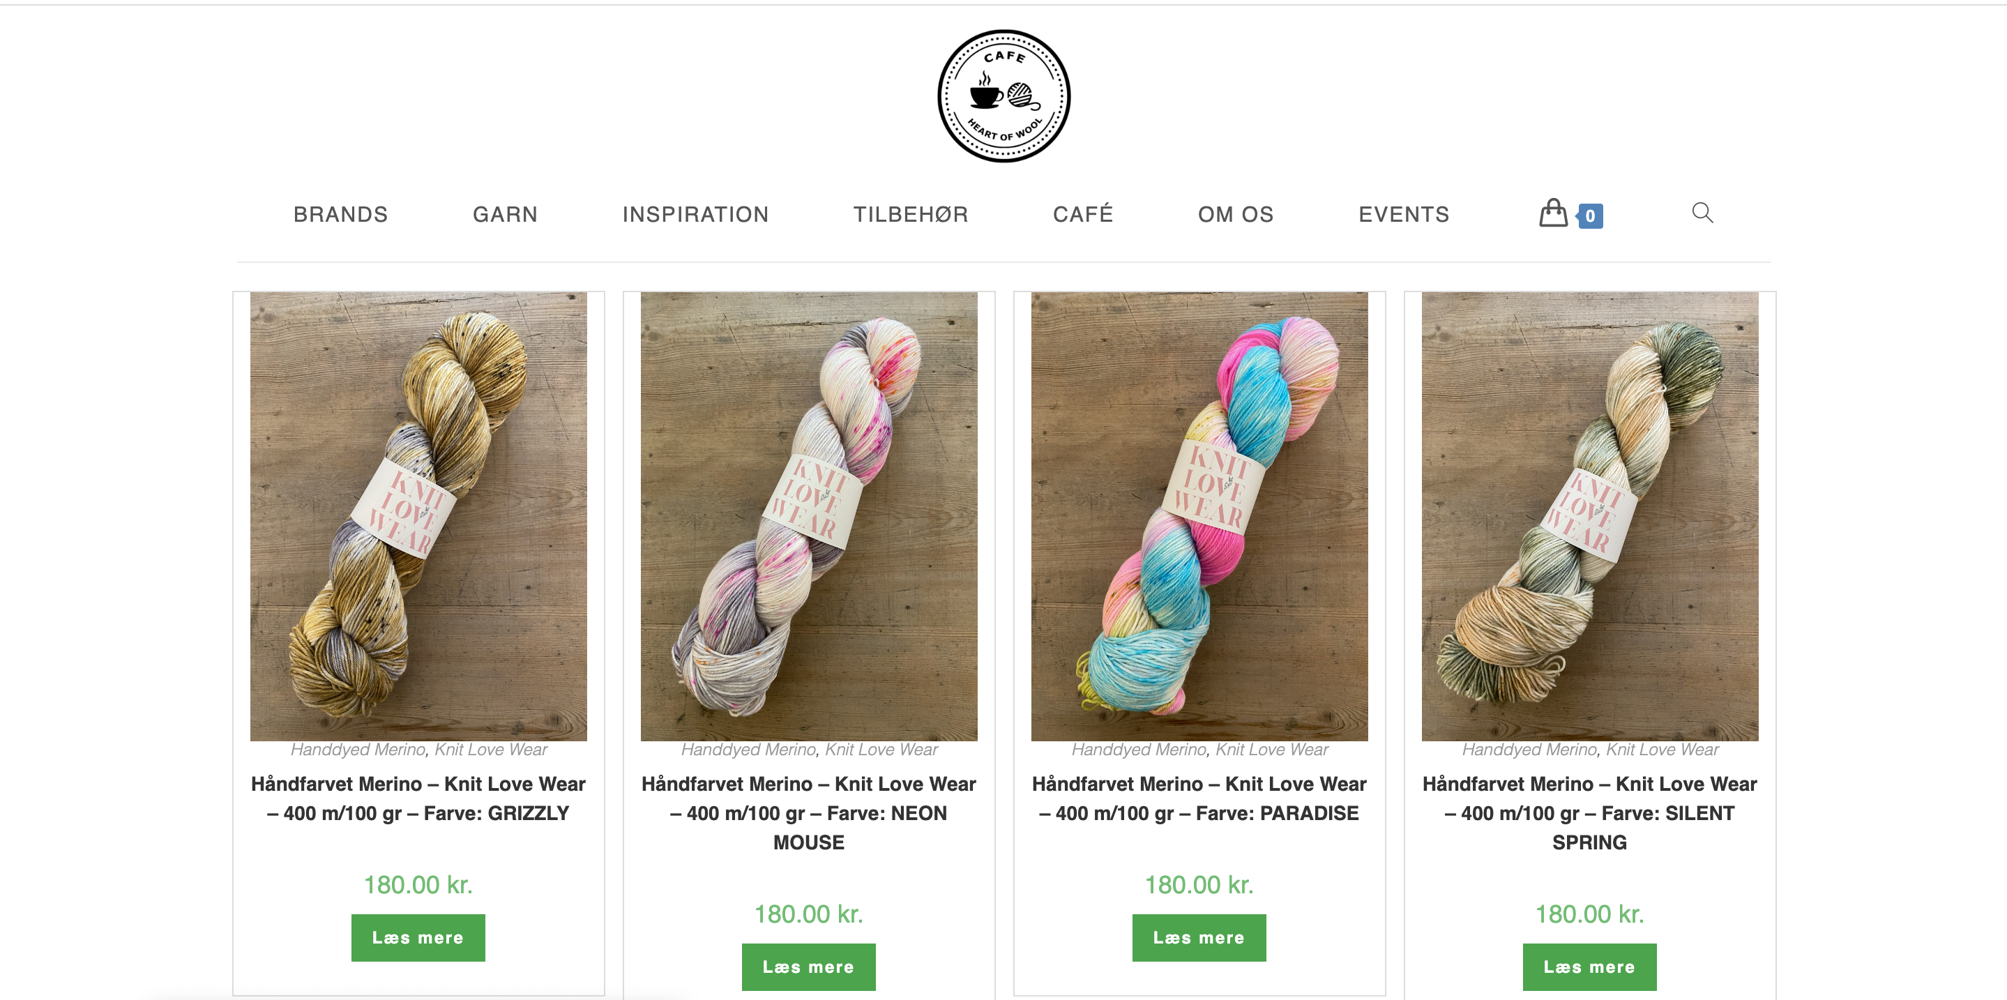Open the OM OS page
2007x1000 pixels.
point(1235,214)
